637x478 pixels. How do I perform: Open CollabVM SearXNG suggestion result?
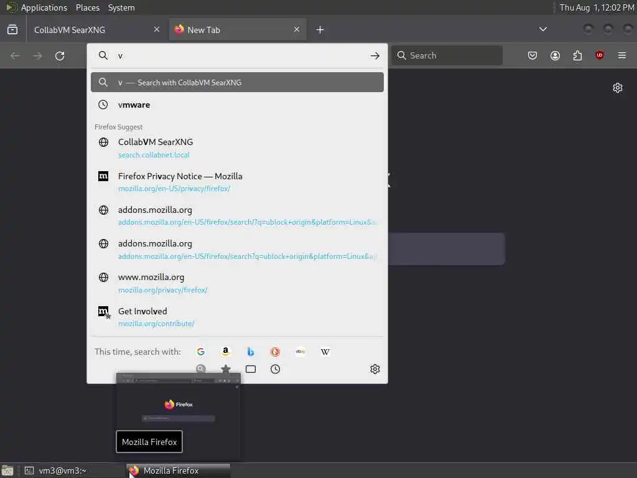pyautogui.click(x=237, y=148)
